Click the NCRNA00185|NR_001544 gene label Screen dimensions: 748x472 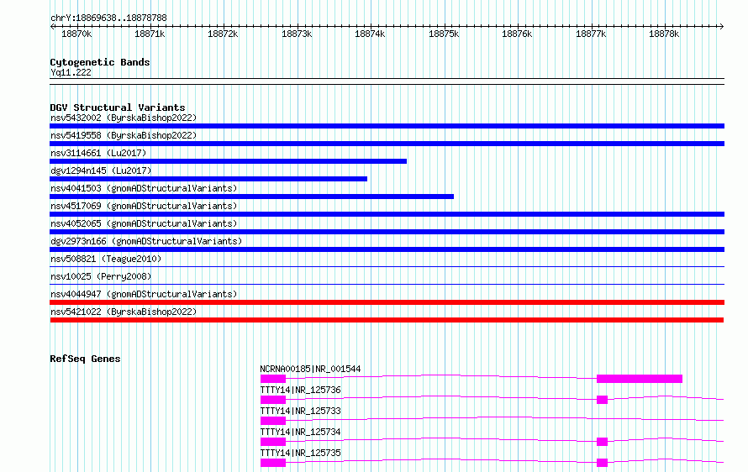[x=310, y=369]
